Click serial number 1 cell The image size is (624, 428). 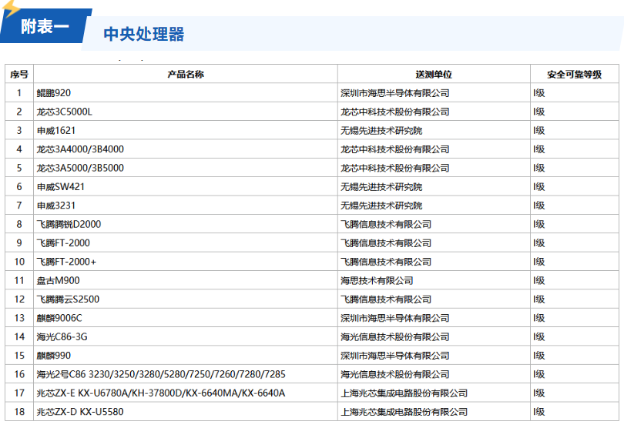click(19, 93)
